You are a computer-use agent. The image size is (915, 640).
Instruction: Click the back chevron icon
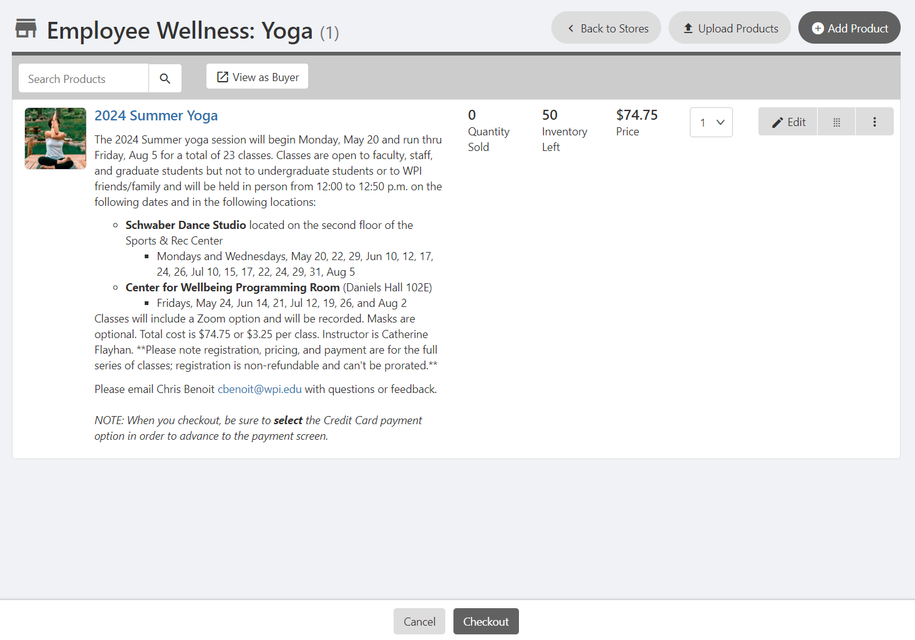(571, 29)
